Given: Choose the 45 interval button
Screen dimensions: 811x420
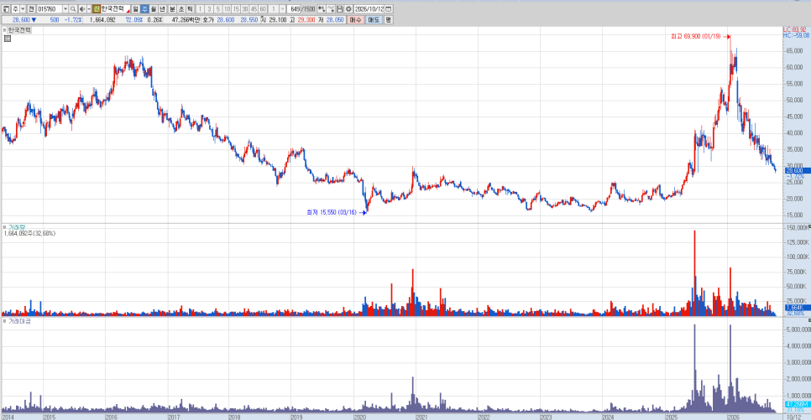Looking at the screenshot, I should (254, 9).
